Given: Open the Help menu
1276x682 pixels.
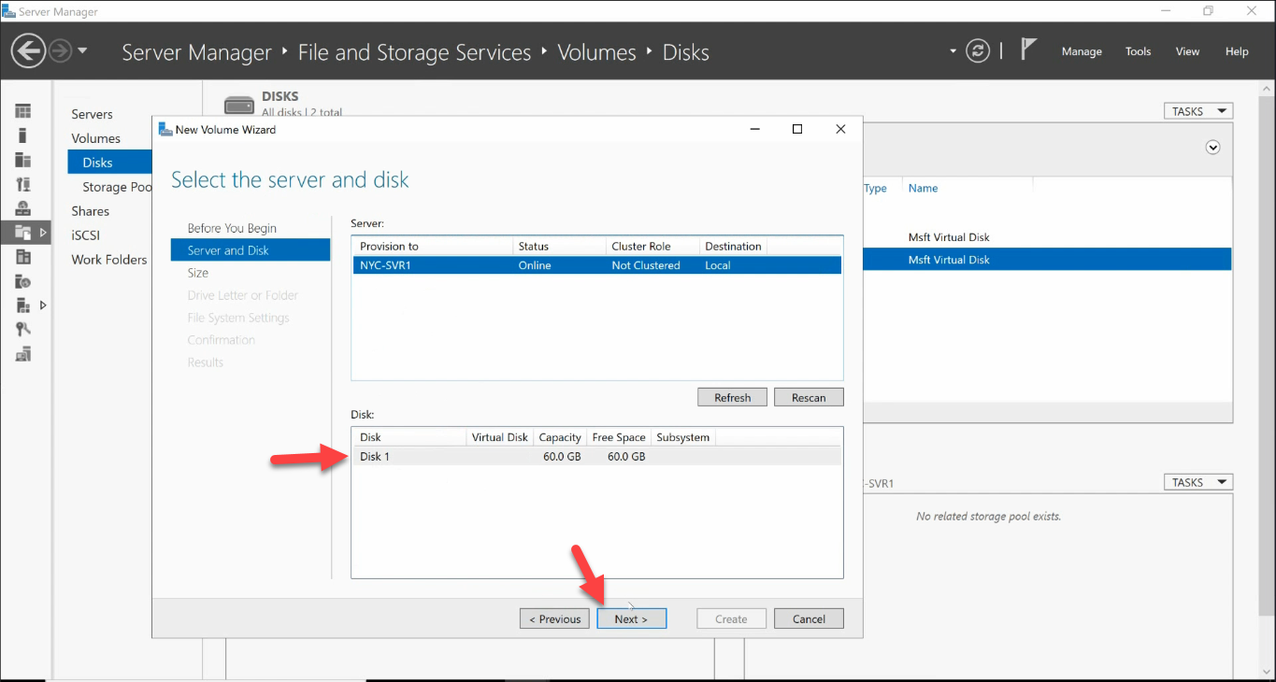Looking at the screenshot, I should (1237, 51).
